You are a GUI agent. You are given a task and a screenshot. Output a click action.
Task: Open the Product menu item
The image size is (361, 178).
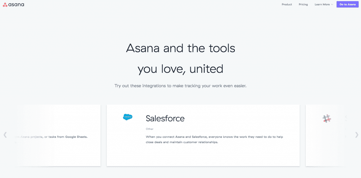click(x=287, y=5)
